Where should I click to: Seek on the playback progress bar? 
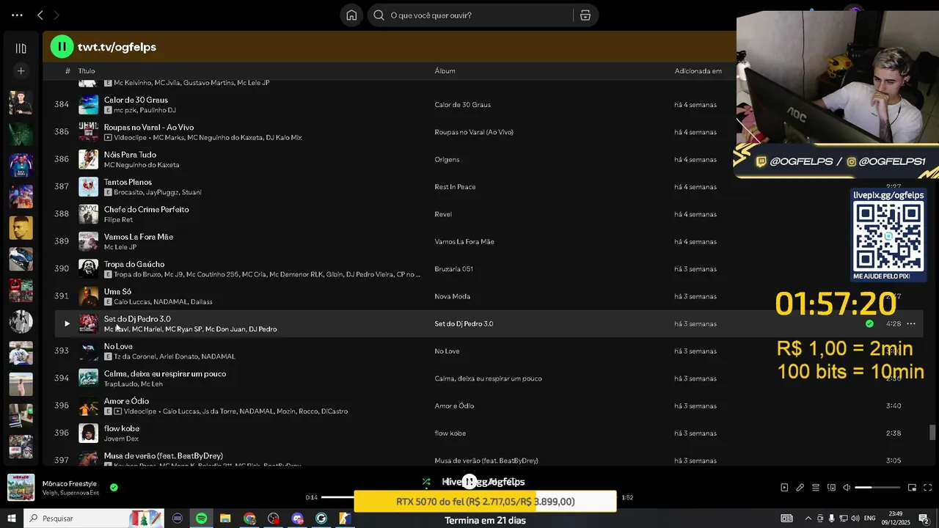click(x=469, y=497)
